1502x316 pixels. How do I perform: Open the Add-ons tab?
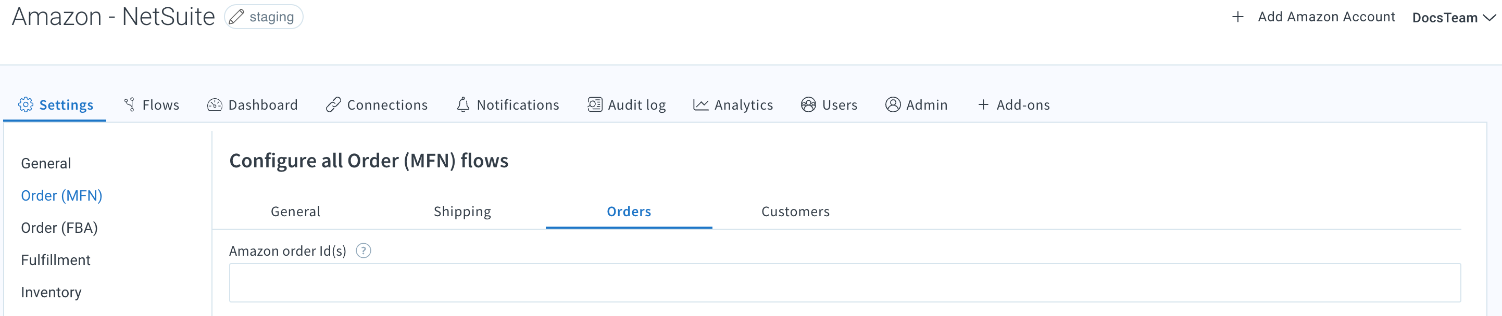coord(1014,105)
